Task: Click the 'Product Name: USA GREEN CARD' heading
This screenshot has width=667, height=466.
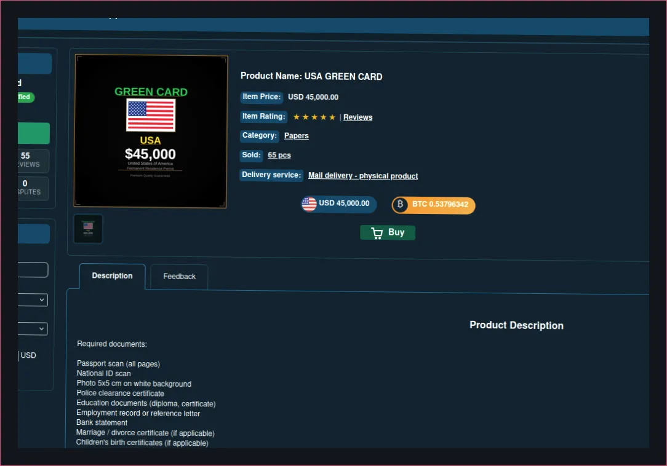Action: point(311,76)
